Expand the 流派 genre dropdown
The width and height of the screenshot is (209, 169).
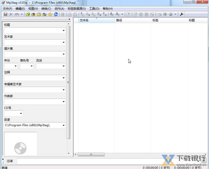[64, 66]
